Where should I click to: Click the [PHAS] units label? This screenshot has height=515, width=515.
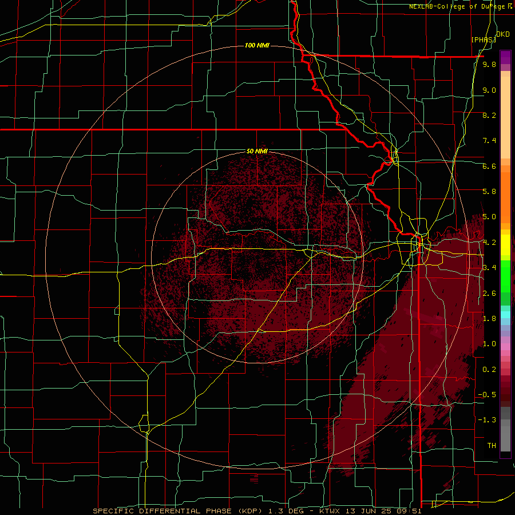484,39
